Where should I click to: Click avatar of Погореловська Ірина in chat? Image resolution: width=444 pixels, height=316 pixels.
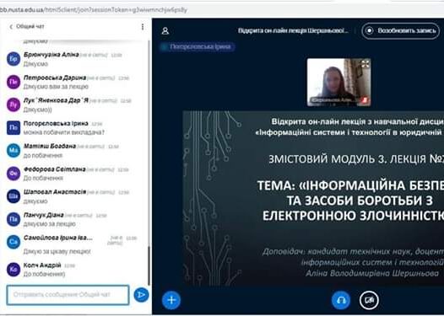pyautogui.click(x=14, y=127)
